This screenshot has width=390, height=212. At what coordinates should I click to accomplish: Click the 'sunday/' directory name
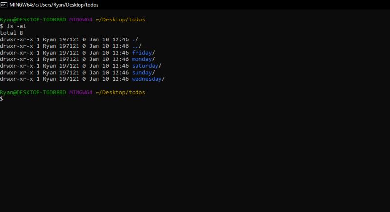[x=143, y=72]
